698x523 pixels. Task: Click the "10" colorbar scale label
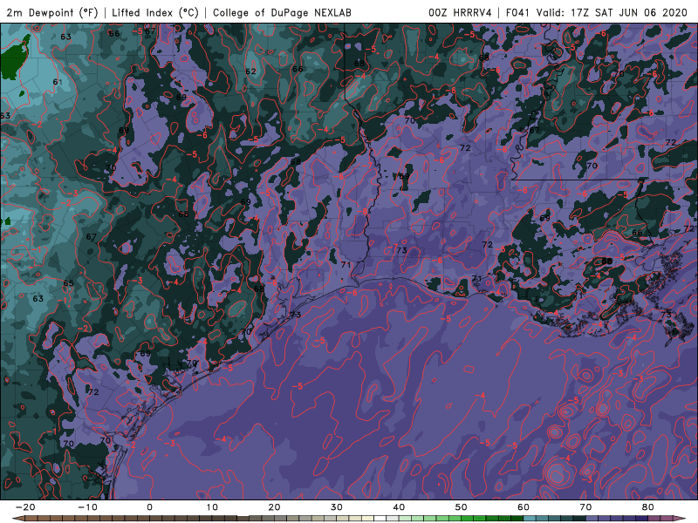coord(212,507)
